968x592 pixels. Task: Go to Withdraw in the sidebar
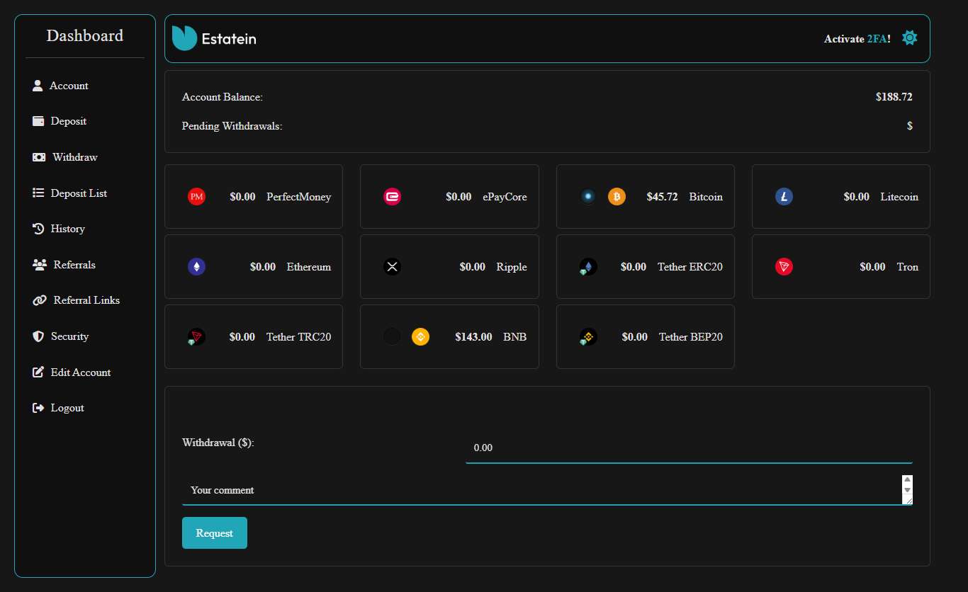click(x=75, y=157)
